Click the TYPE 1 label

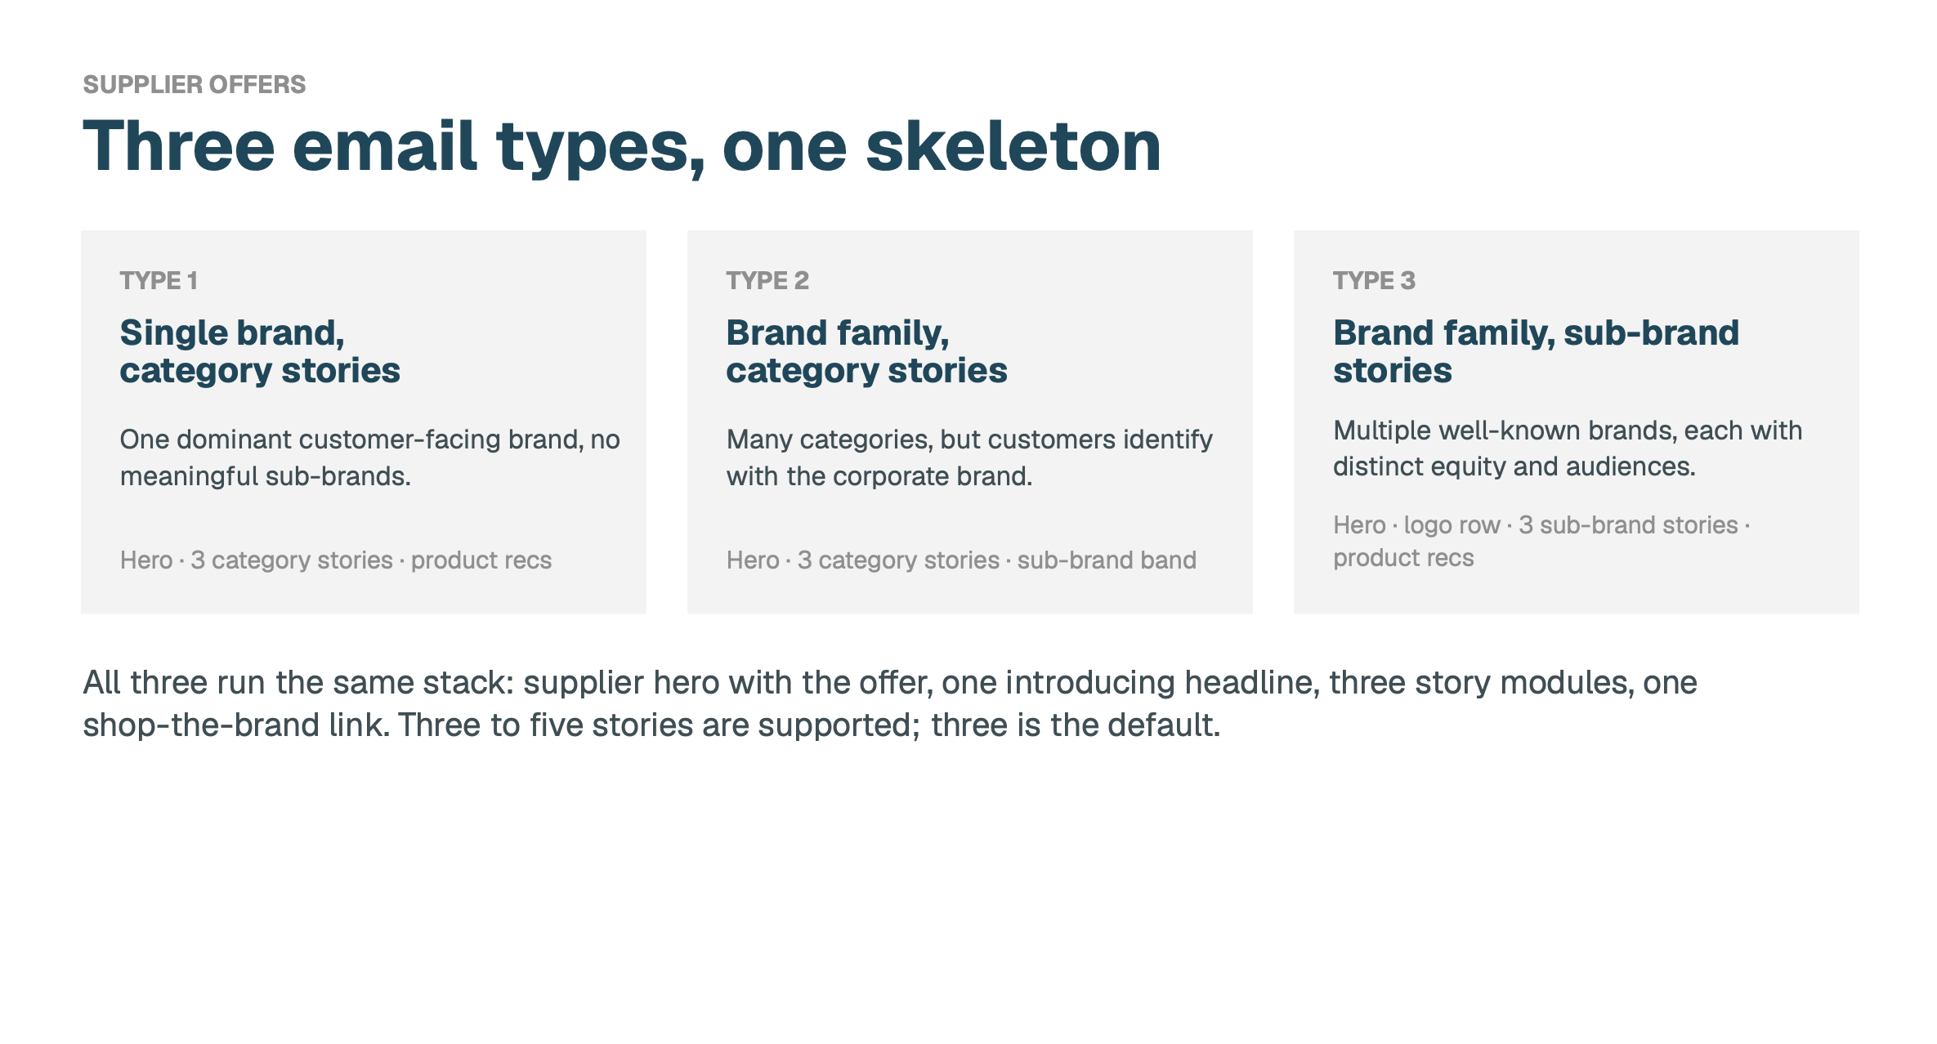point(159,280)
